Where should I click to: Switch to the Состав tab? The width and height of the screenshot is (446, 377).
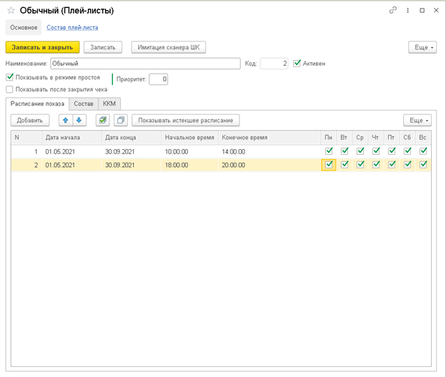pos(83,104)
